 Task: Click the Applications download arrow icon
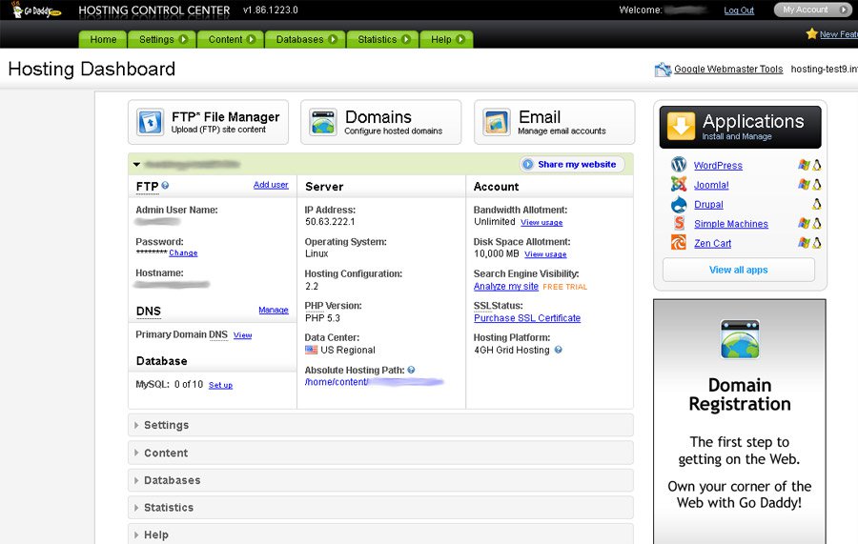click(681, 127)
